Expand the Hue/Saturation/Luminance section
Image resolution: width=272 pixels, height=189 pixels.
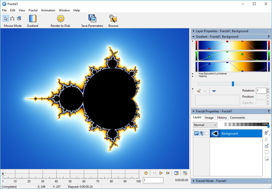[193, 74]
